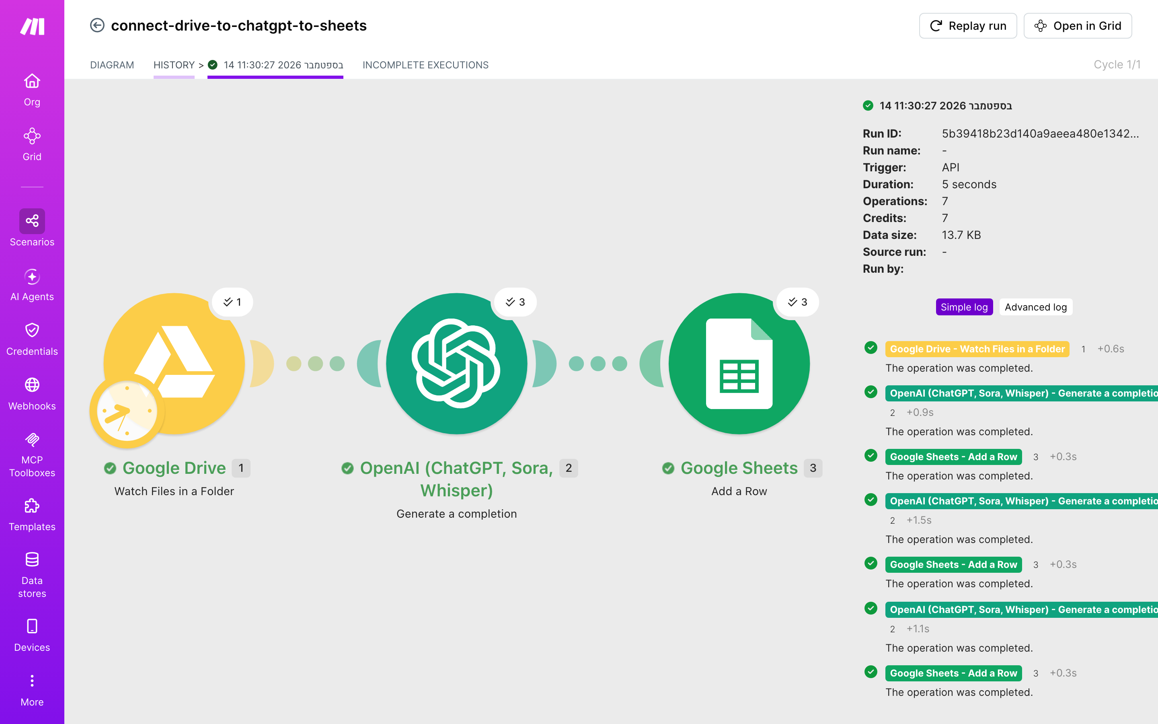The height and width of the screenshot is (724, 1158).
Task: Open Google Drive operations bubble showing 1
Action: pyautogui.click(x=232, y=302)
